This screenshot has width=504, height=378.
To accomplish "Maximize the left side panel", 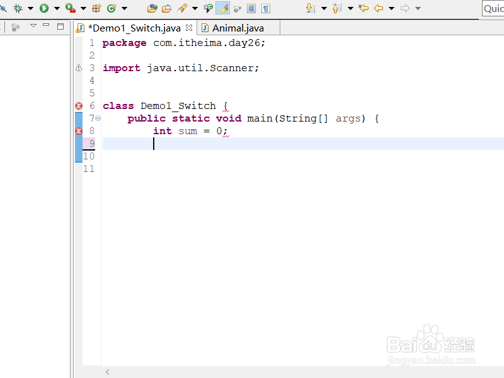I will point(60,26).
